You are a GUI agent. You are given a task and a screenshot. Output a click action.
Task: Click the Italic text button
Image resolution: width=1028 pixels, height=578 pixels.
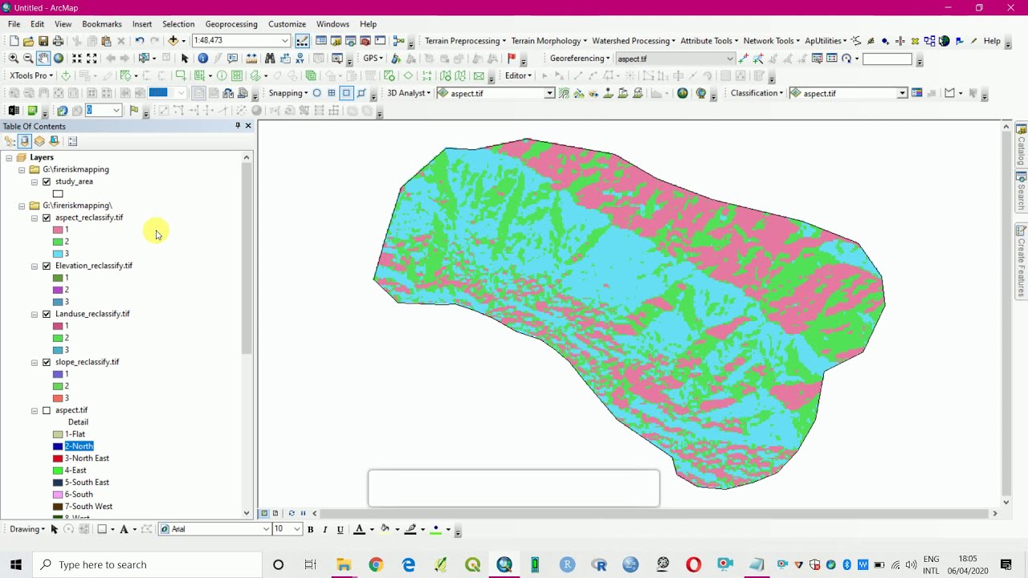(325, 529)
